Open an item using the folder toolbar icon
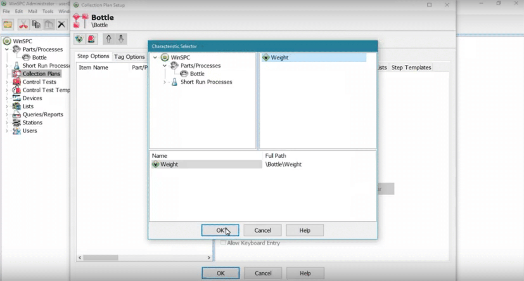Viewport: 524px width, 281px height. (x=7, y=25)
